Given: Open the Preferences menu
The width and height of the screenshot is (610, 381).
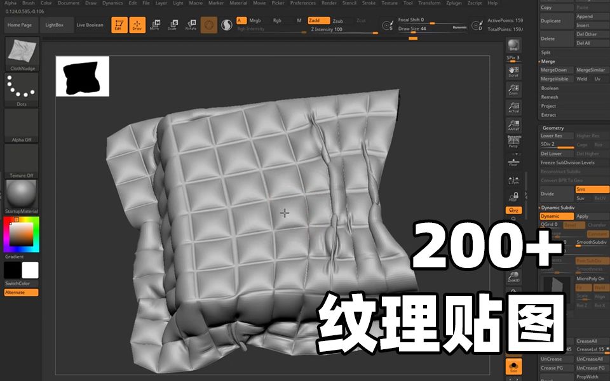Looking at the screenshot, I should point(303,3).
